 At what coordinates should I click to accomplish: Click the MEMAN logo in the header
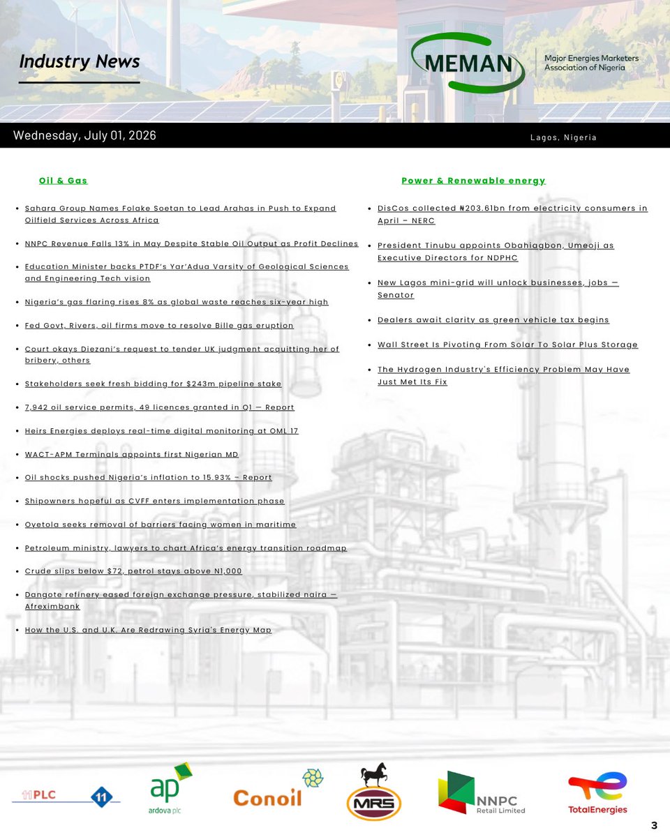(x=469, y=63)
